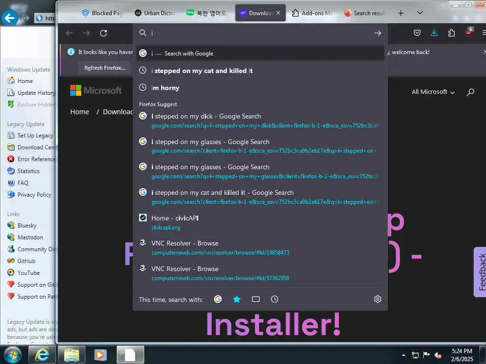Click the Firefox back arrow
This screenshot has width=486, height=364.
(69, 33)
